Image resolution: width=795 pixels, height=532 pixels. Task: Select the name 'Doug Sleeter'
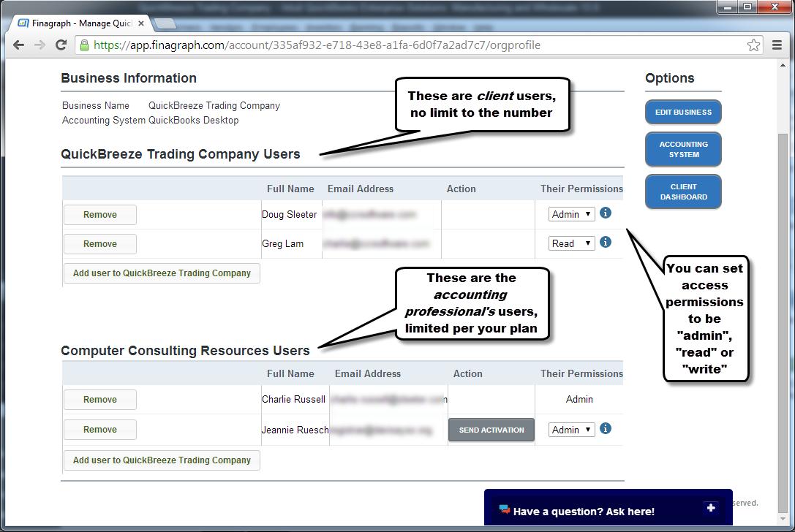coord(289,214)
